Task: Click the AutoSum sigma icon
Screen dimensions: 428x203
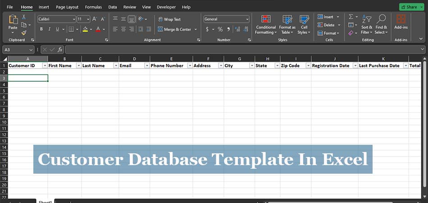Action: tap(351, 17)
